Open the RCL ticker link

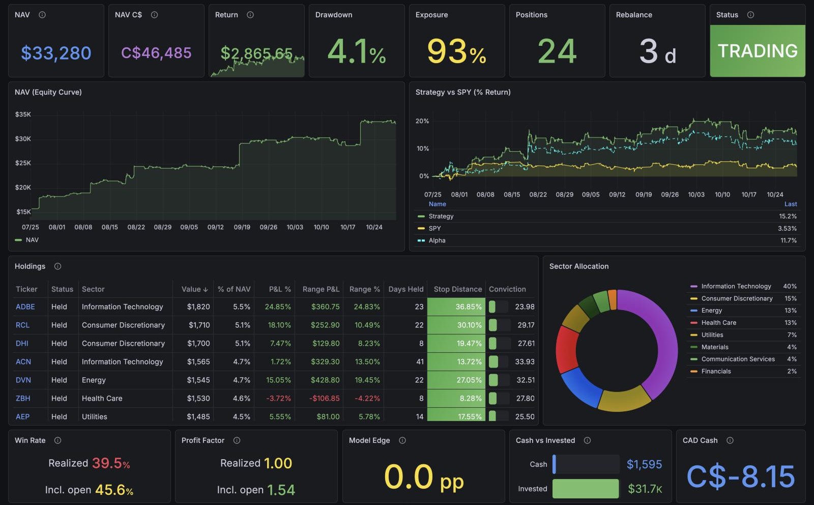click(x=22, y=325)
